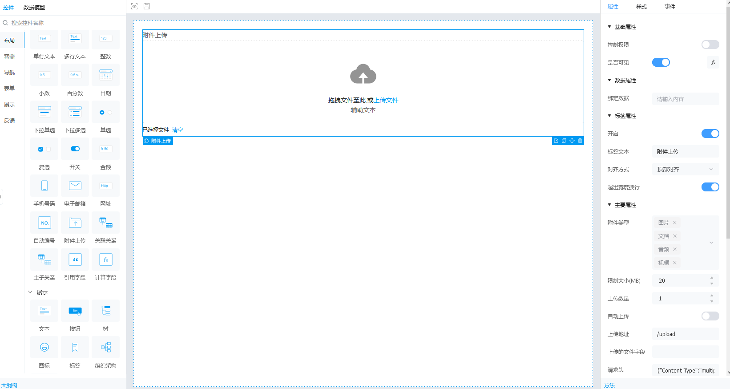
Task: Select the 电子邮箱 email control icon
Action: coord(75,186)
